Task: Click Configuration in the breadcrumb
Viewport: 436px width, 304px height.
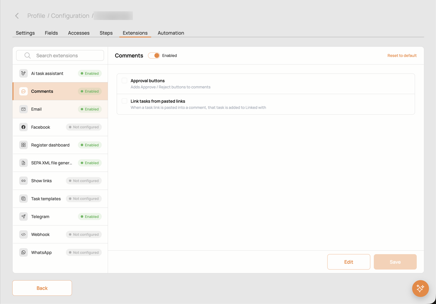Action: tap(70, 16)
